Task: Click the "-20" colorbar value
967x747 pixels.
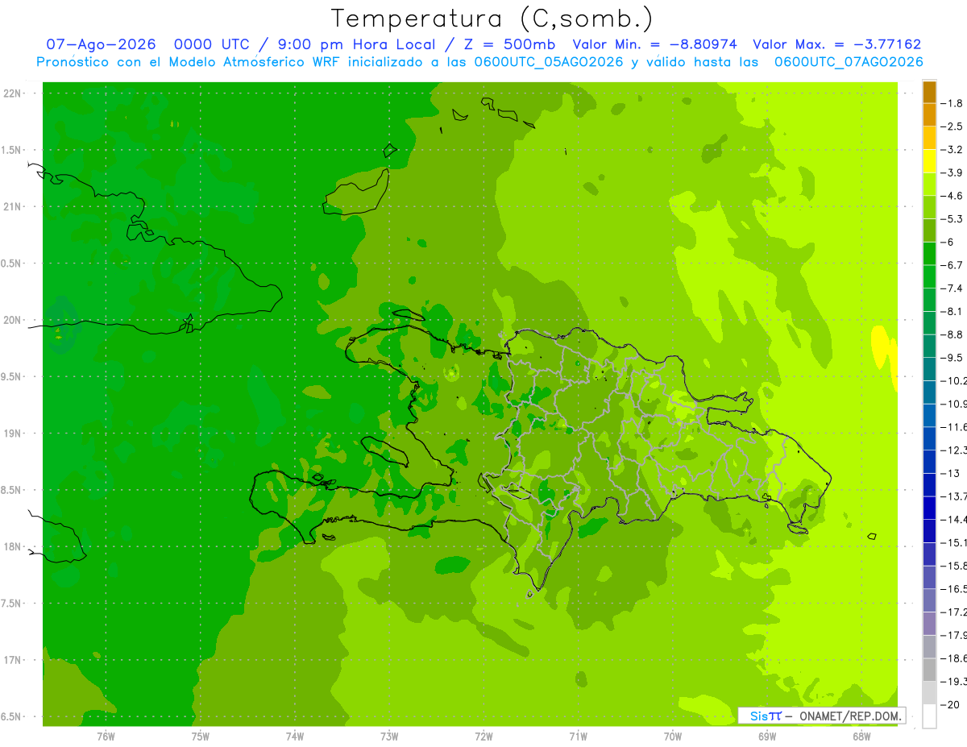Action: (950, 705)
